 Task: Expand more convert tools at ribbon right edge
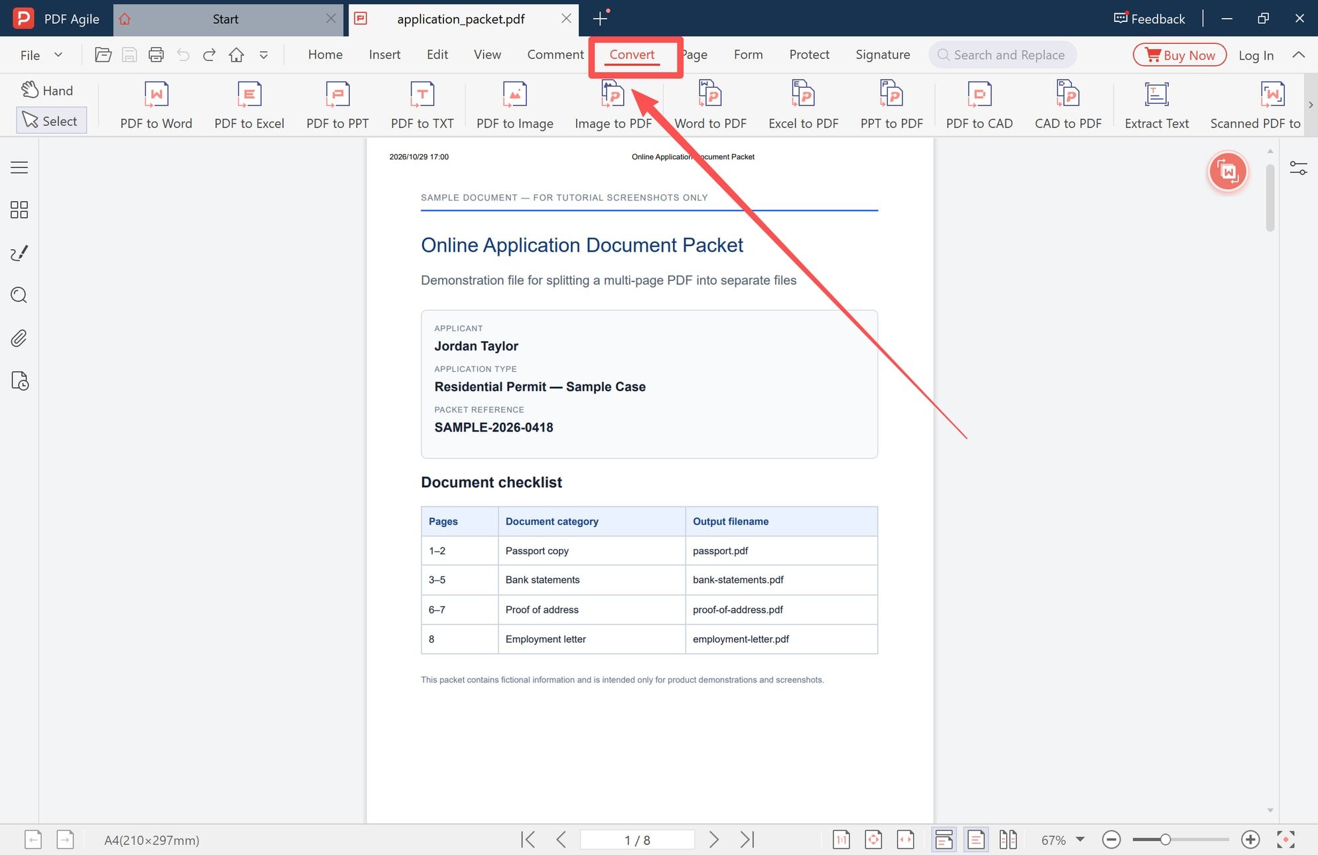click(x=1311, y=105)
